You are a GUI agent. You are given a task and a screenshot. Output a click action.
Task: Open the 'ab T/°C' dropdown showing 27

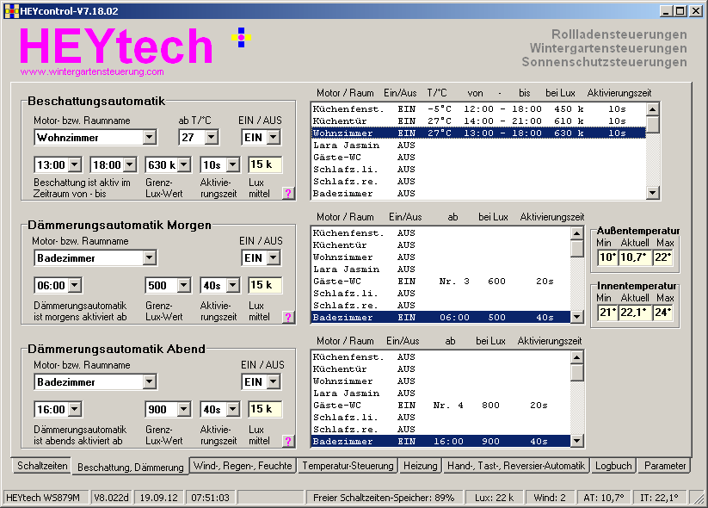pyautogui.click(x=212, y=138)
